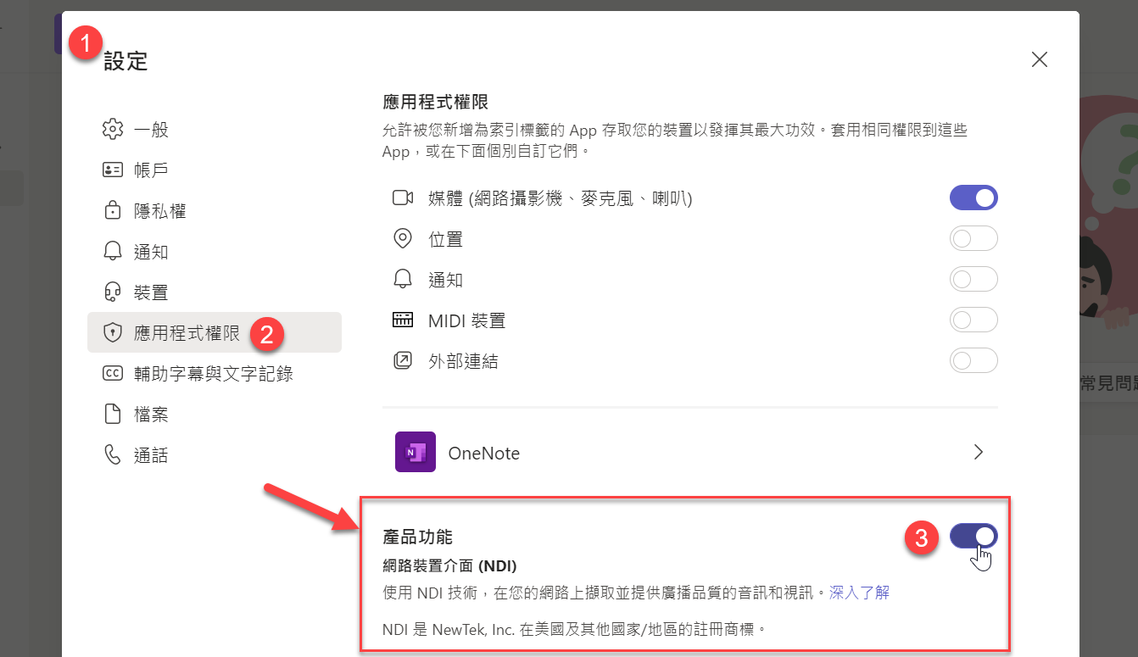Viewport: 1138px width, 657px height.
Task: Click the 媒體 (網路攝影機、麥克風、喇叭) label
Action: point(561,198)
